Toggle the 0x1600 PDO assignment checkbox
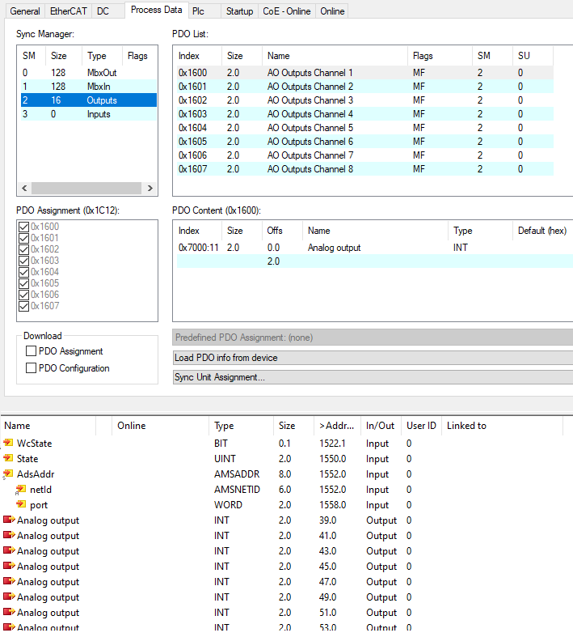Viewport: 573px width, 637px height. click(24, 227)
